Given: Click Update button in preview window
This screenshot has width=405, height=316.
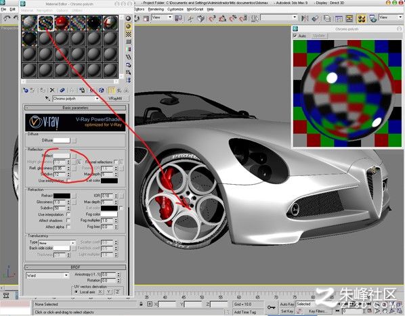Looking at the screenshot, I should click(319, 36).
